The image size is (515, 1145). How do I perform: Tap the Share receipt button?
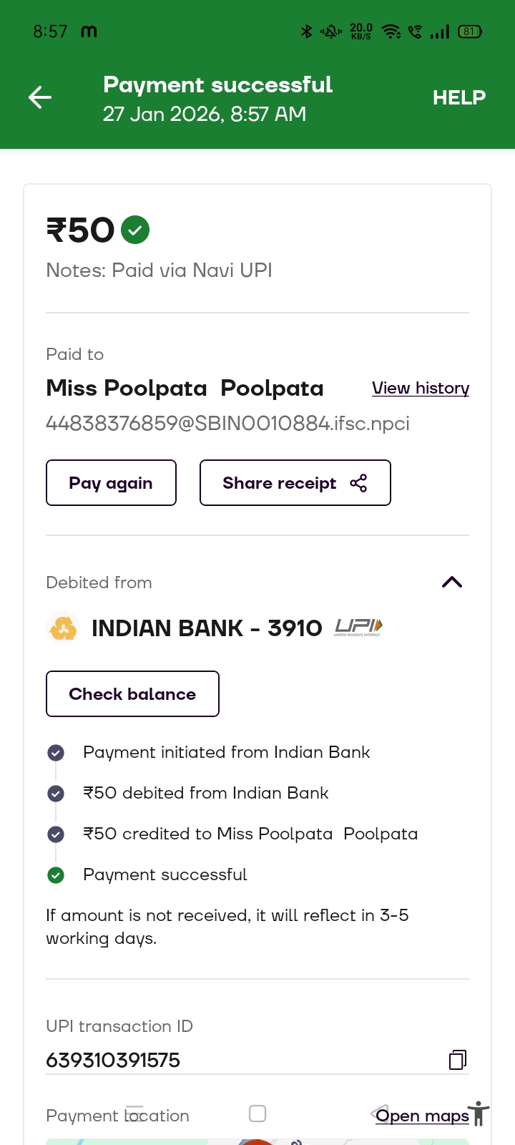click(x=295, y=483)
